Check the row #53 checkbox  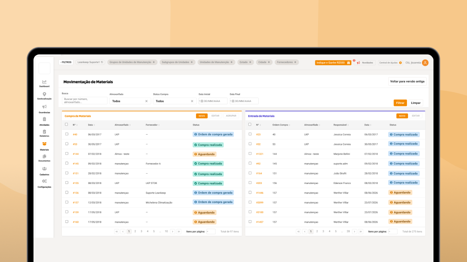[x=67, y=144]
